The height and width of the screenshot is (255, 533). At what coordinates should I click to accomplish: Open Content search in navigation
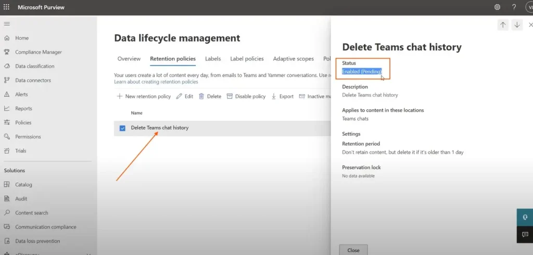(32, 213)
